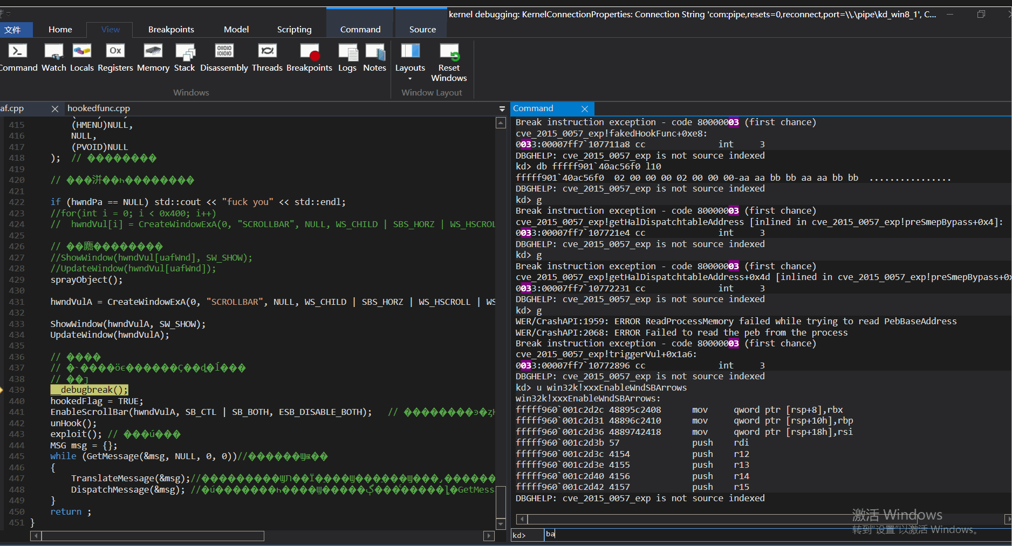The height and width of the screenshot is (546, 1012).
Task: Open the Stack window icon
Action: (184, 58)
